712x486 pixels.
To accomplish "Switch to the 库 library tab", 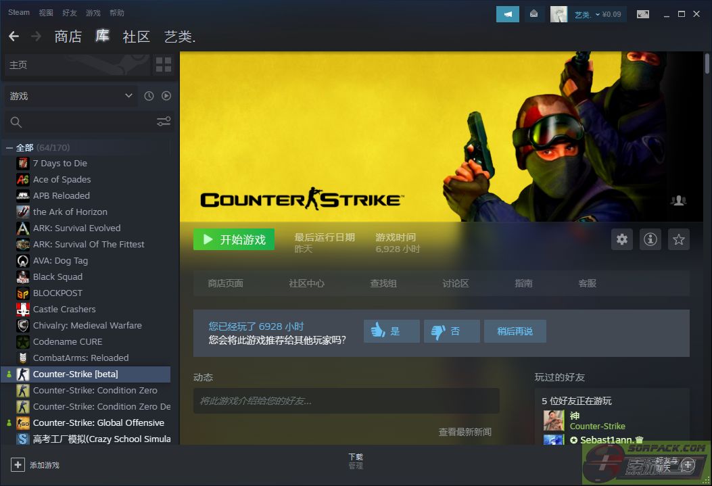I will 102,35.
